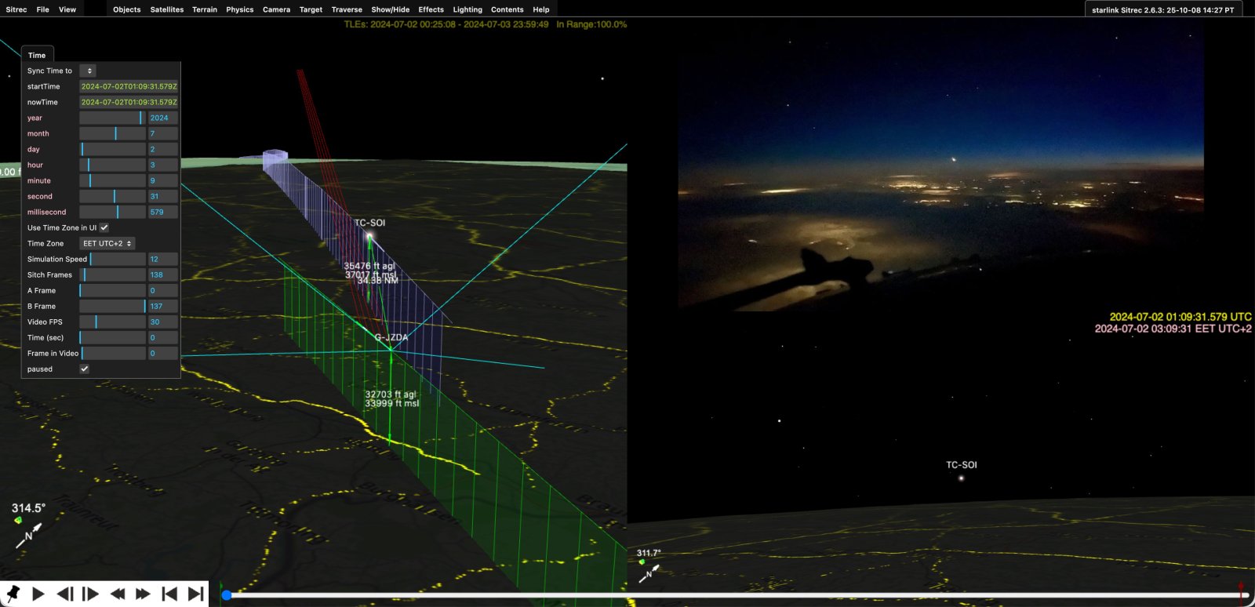Open the Show/Hide menu

click(x=390, y=9)
